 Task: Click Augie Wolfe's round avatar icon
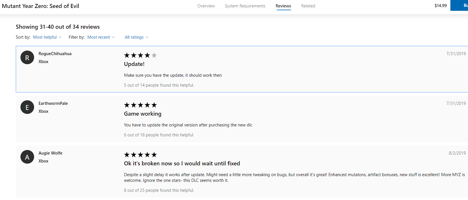click(27, 157)
